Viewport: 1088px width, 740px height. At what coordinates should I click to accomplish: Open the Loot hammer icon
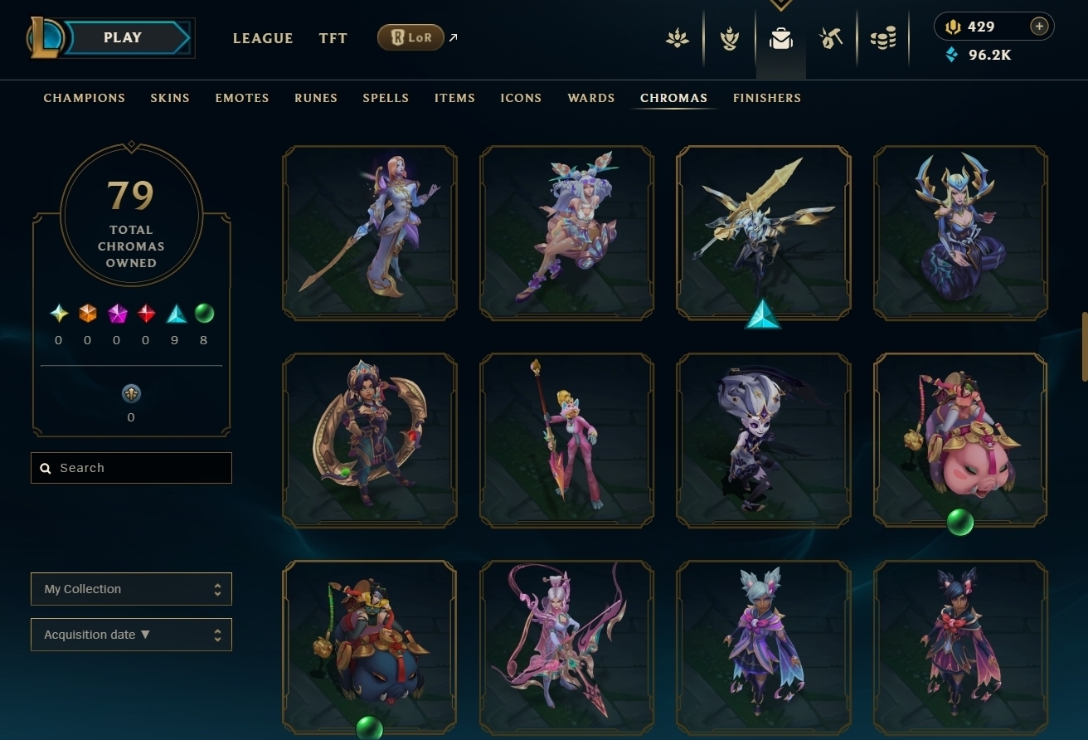831,38
